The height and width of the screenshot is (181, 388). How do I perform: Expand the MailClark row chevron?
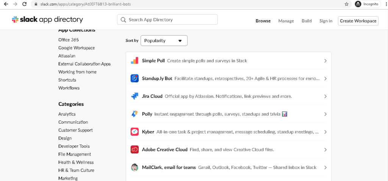(x=325, y=167)
